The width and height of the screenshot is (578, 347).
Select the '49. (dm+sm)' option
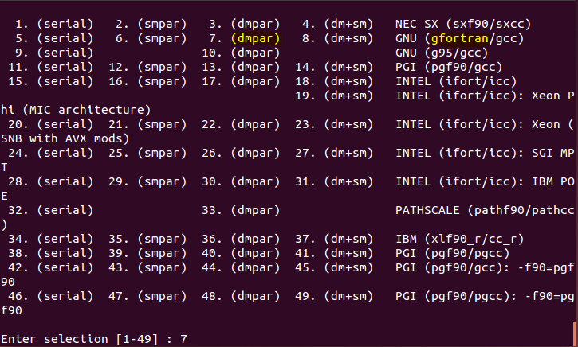click(334, 297)
